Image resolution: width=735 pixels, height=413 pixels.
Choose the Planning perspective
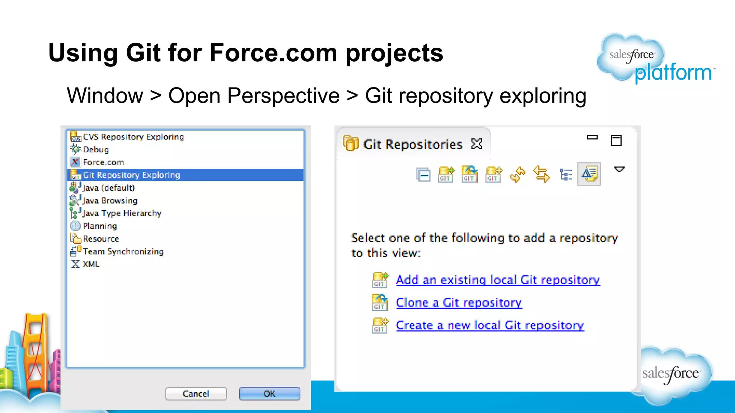point(186,226)
